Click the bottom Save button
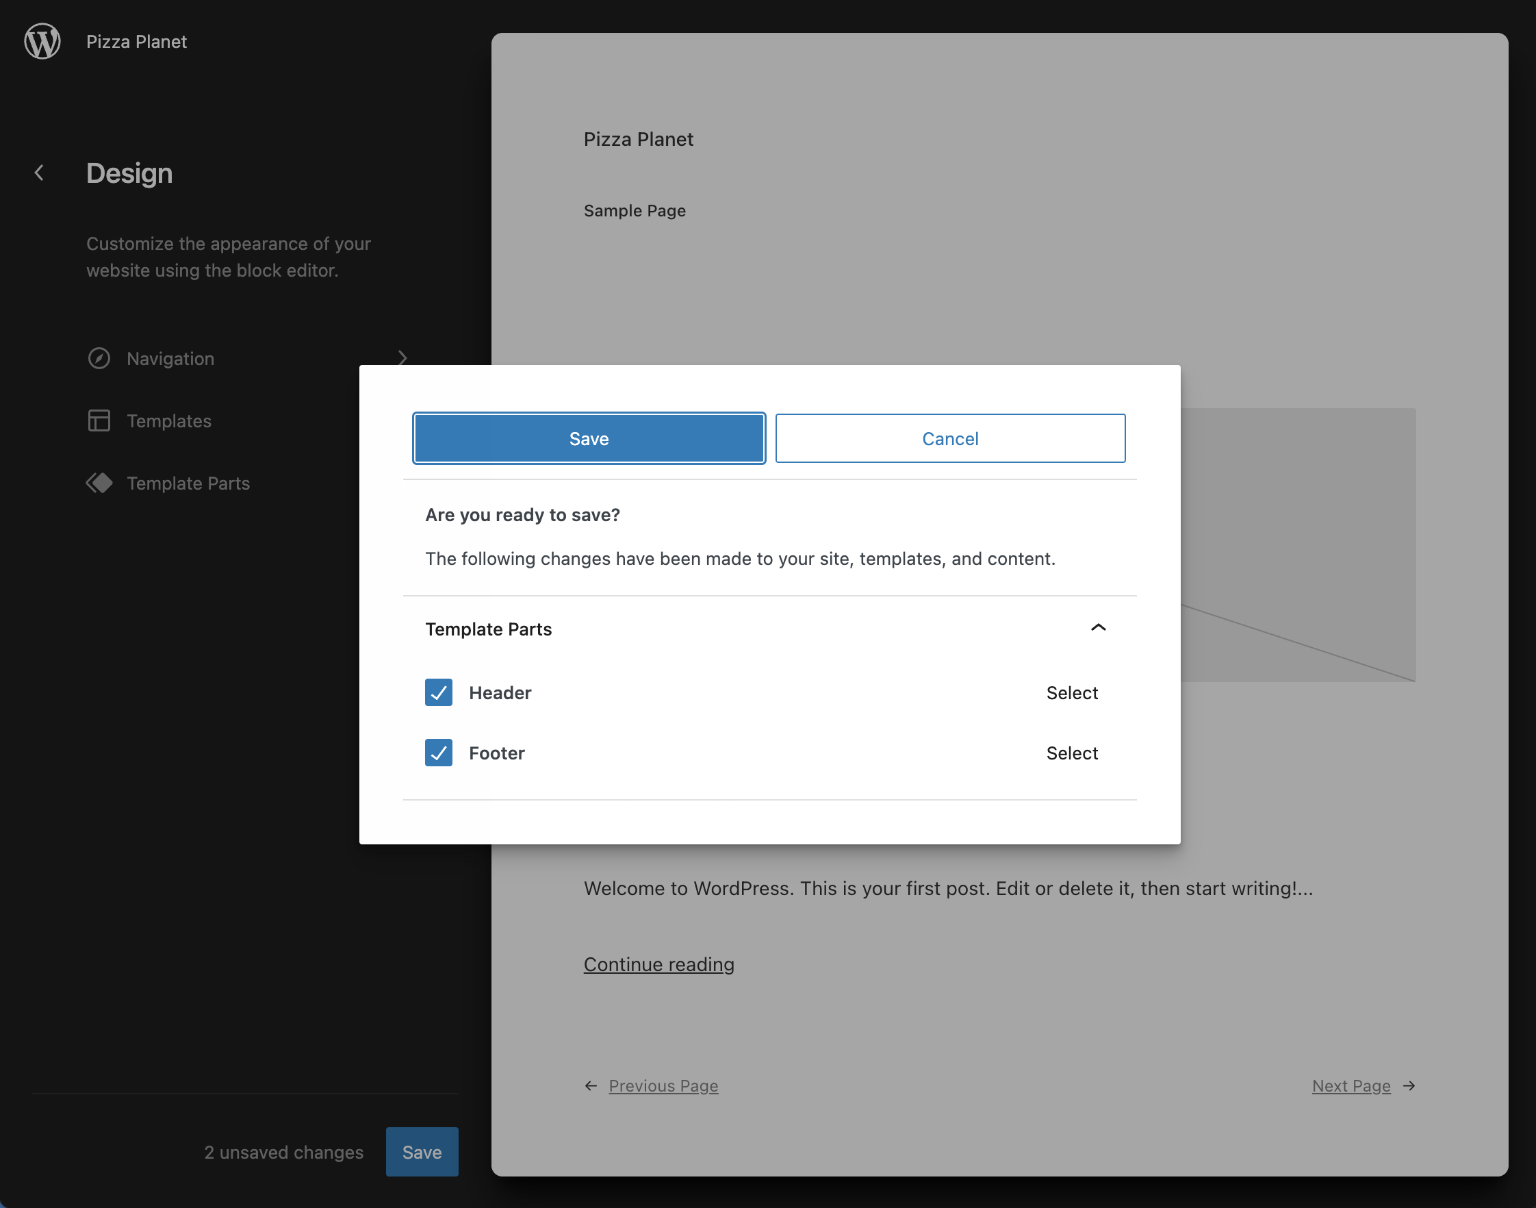Viewport: 1536px width, 1208px height. (421, 1151)
